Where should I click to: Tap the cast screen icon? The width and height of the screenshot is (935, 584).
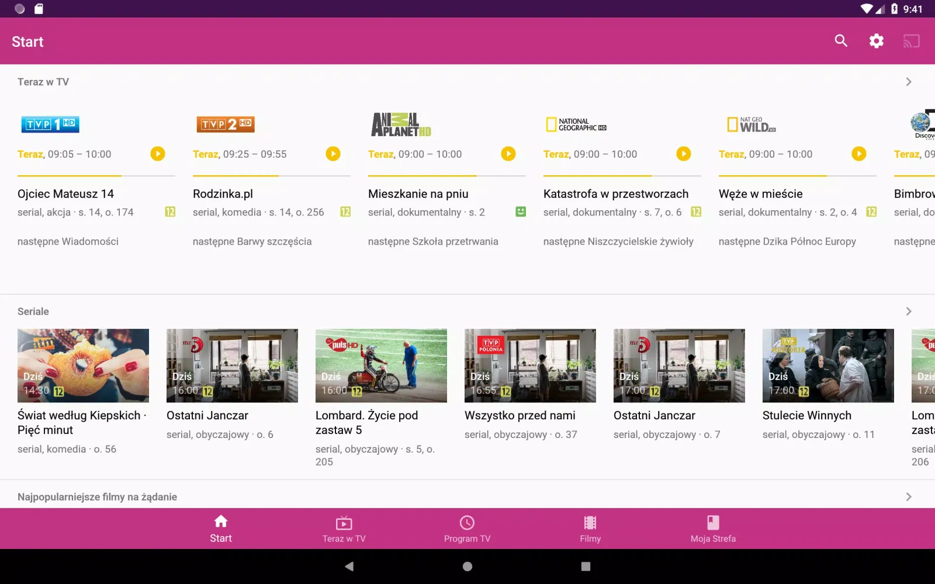912,41
